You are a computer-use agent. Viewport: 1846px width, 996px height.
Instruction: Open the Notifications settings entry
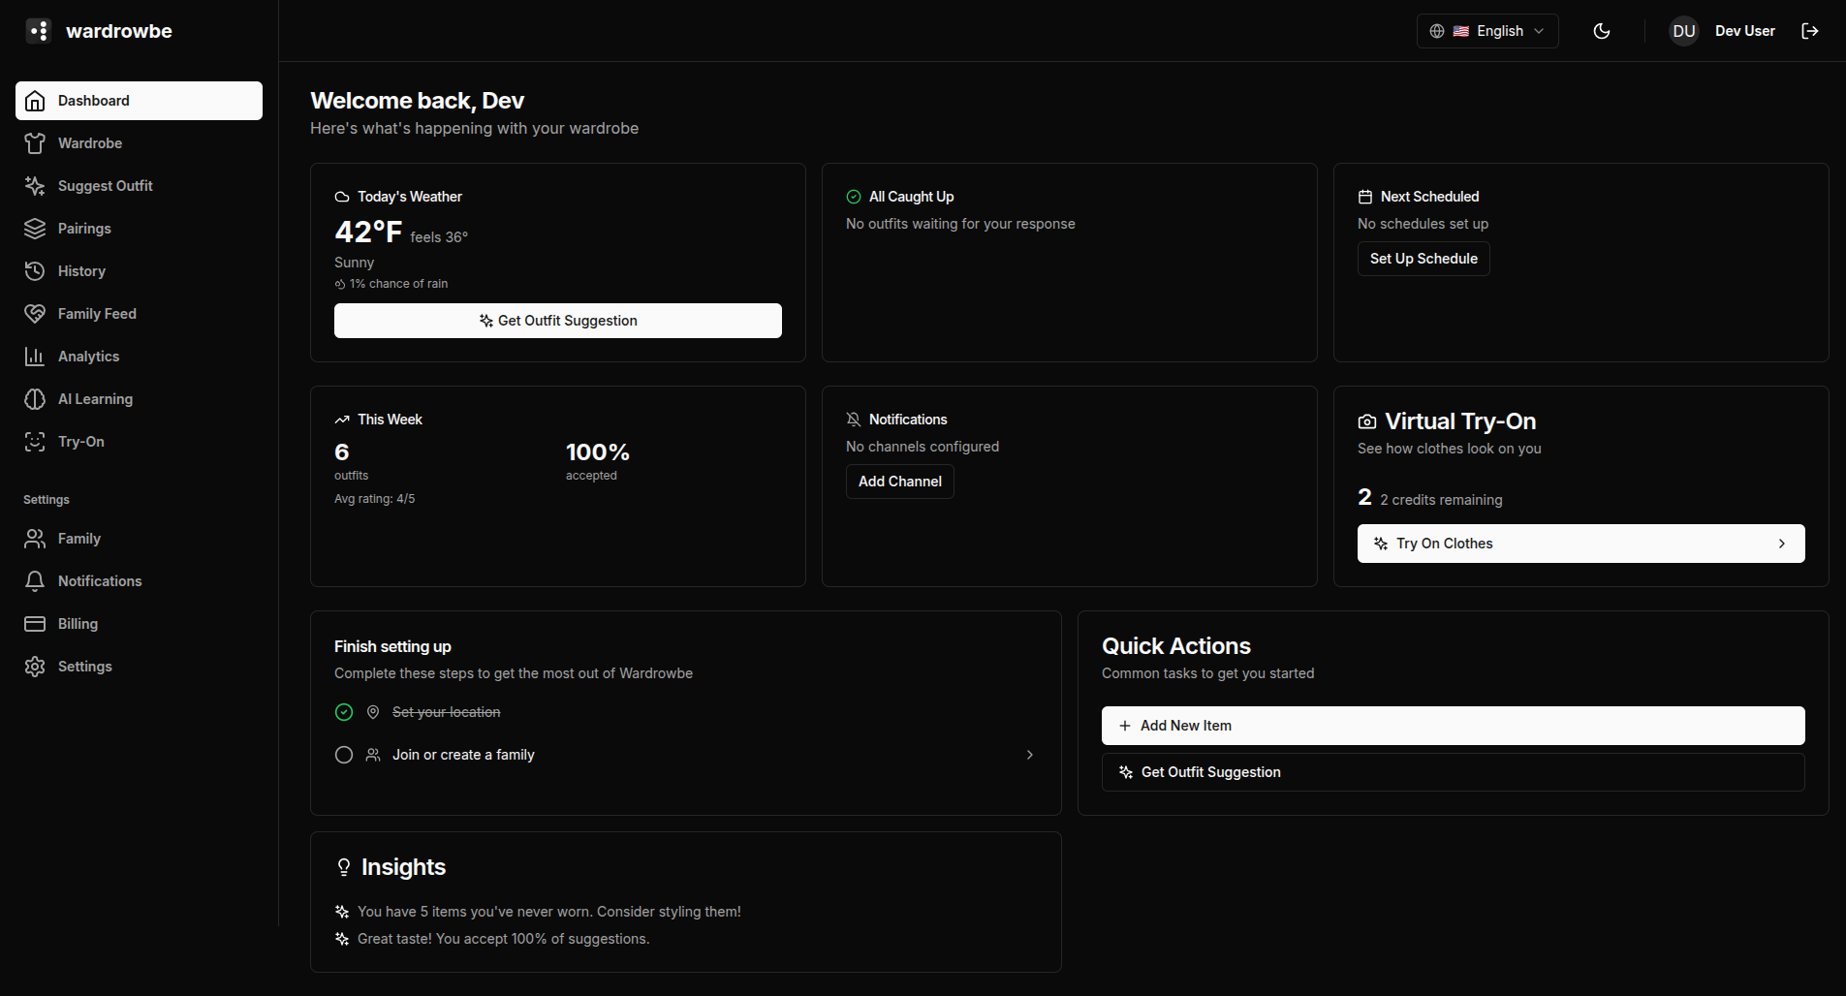[x=99, y=580]
